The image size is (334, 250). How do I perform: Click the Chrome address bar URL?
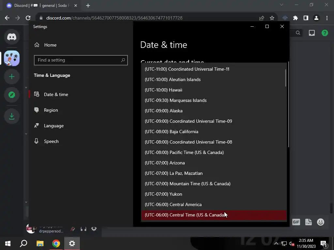click(x=114, y=18)
